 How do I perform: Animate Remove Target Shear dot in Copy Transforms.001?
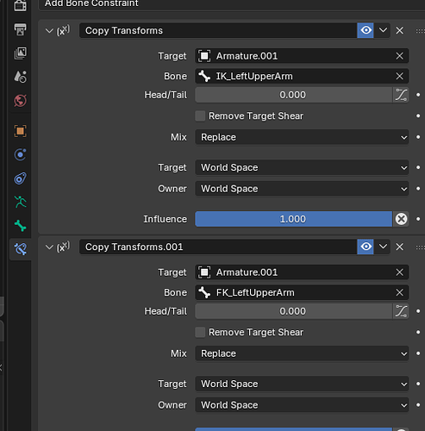coord(418,333)
